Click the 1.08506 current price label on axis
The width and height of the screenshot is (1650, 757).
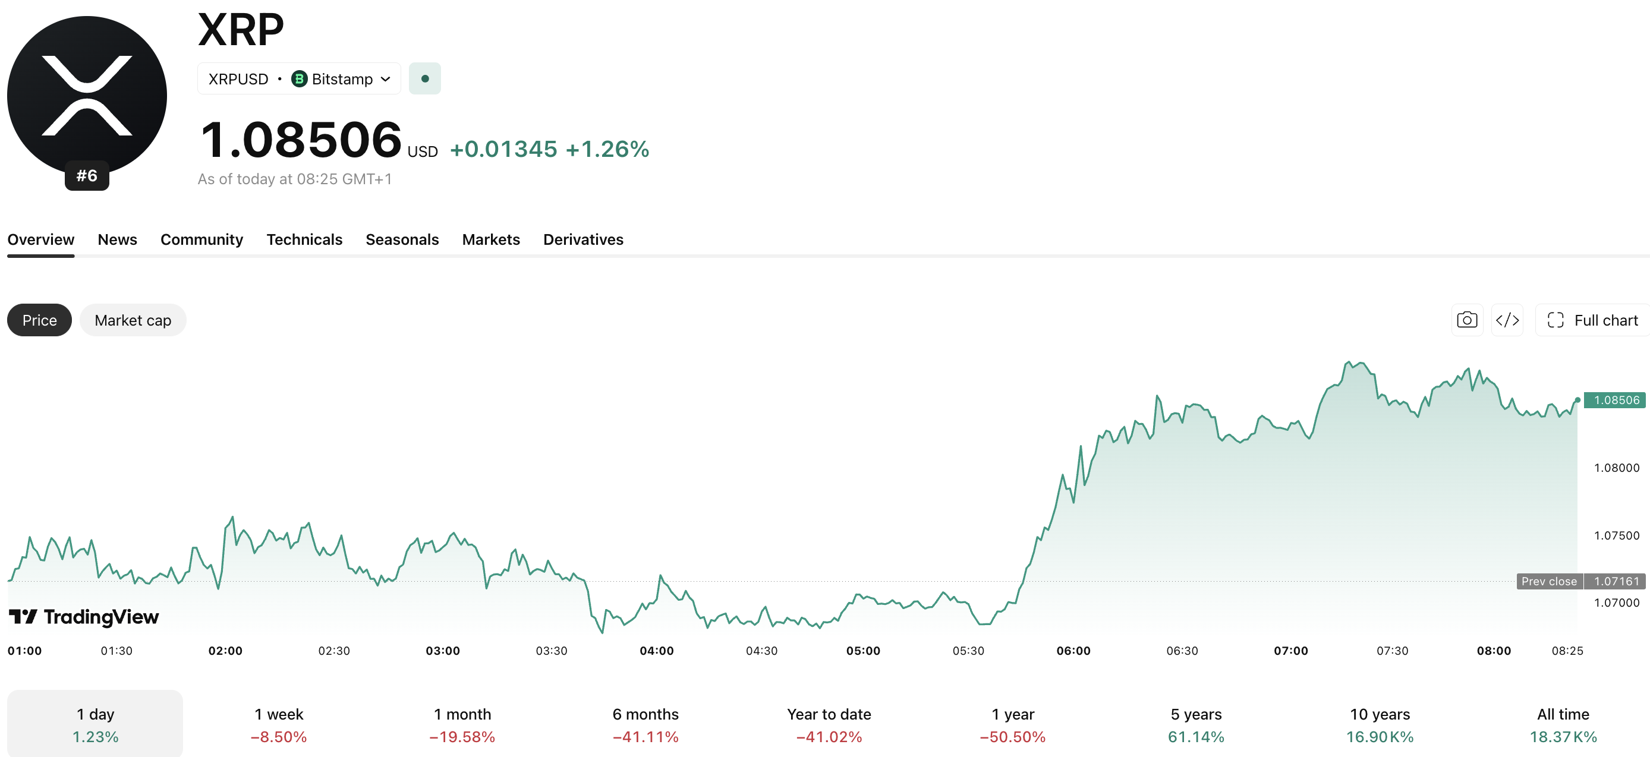pyautogui.click(x=1615, y=400)
